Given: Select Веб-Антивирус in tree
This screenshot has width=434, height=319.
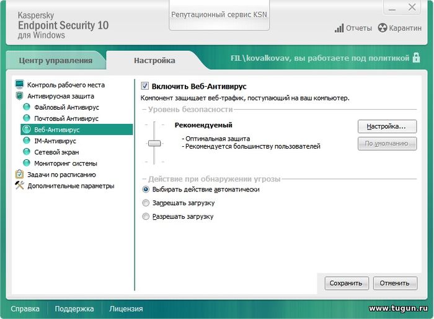Looking at the screenshot, I should pyautogui.click(x=77, y=129).
